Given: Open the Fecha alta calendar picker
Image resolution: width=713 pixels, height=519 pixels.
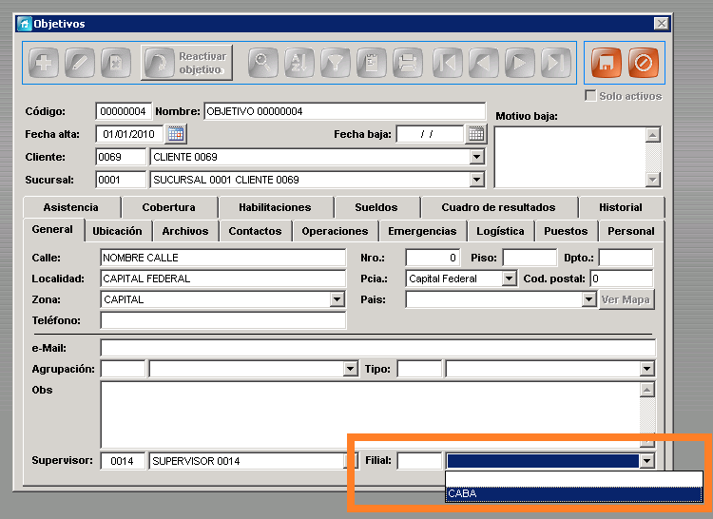Looking at the screenshot, I should point(176,134).
